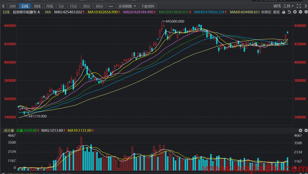Image resolution: width=308 pixels, height=174 pixels.
Task: Click 重载 reload button
Action: pyautogui.click(x=276, y=12)
